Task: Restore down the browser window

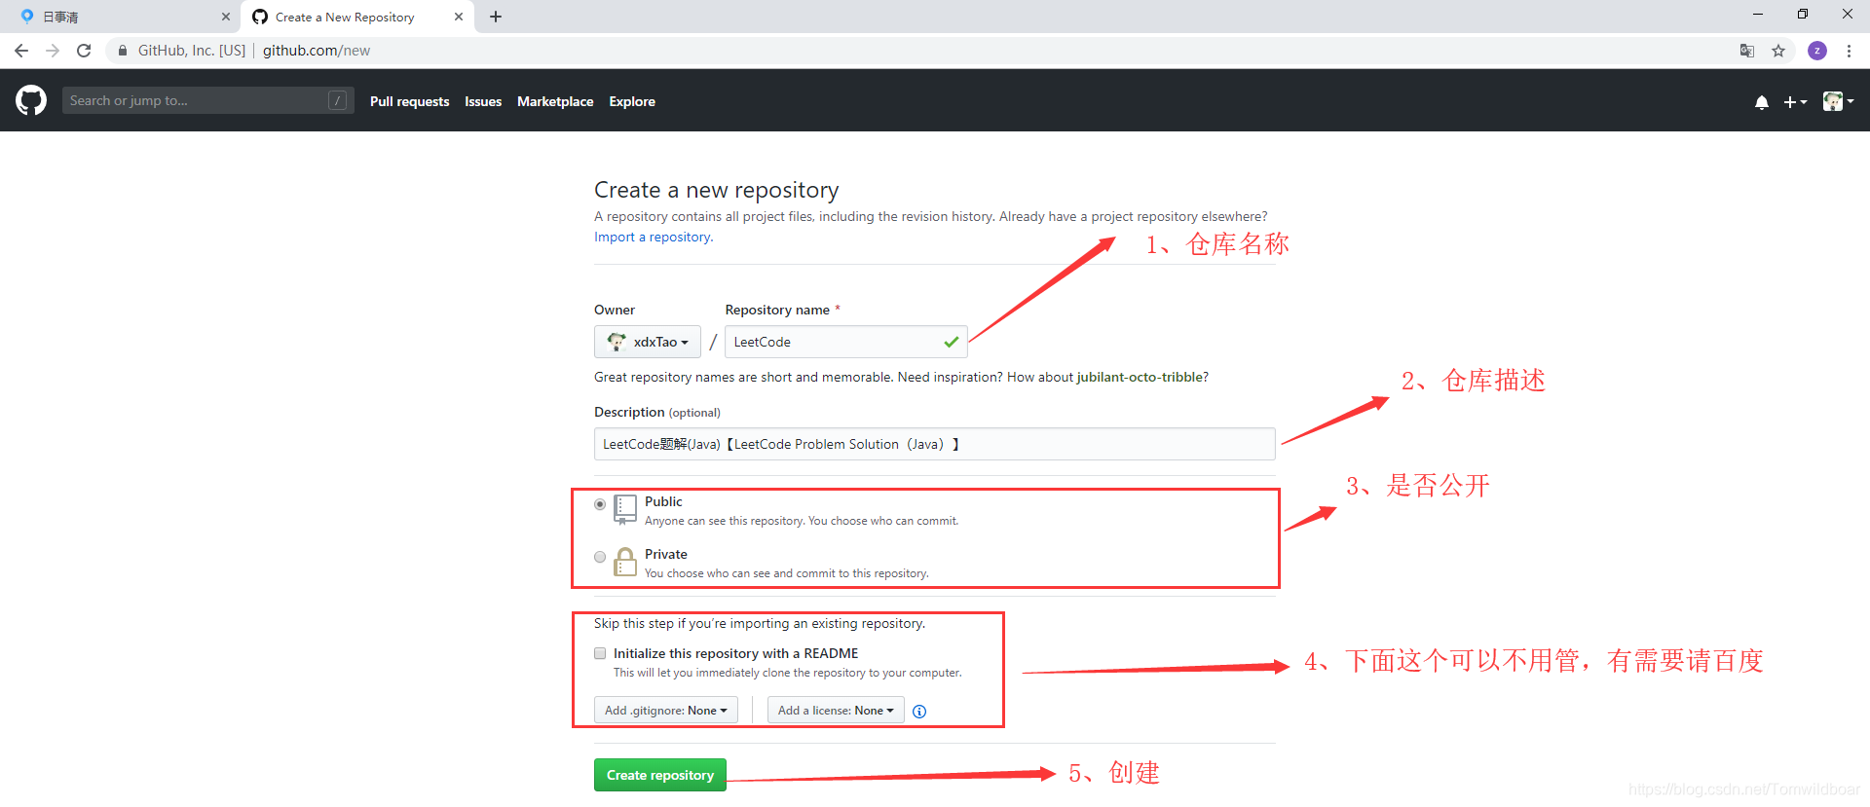Action: 1803,15
